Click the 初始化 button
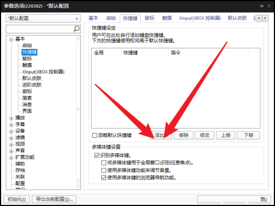275x206 pixels. point(16,199)
